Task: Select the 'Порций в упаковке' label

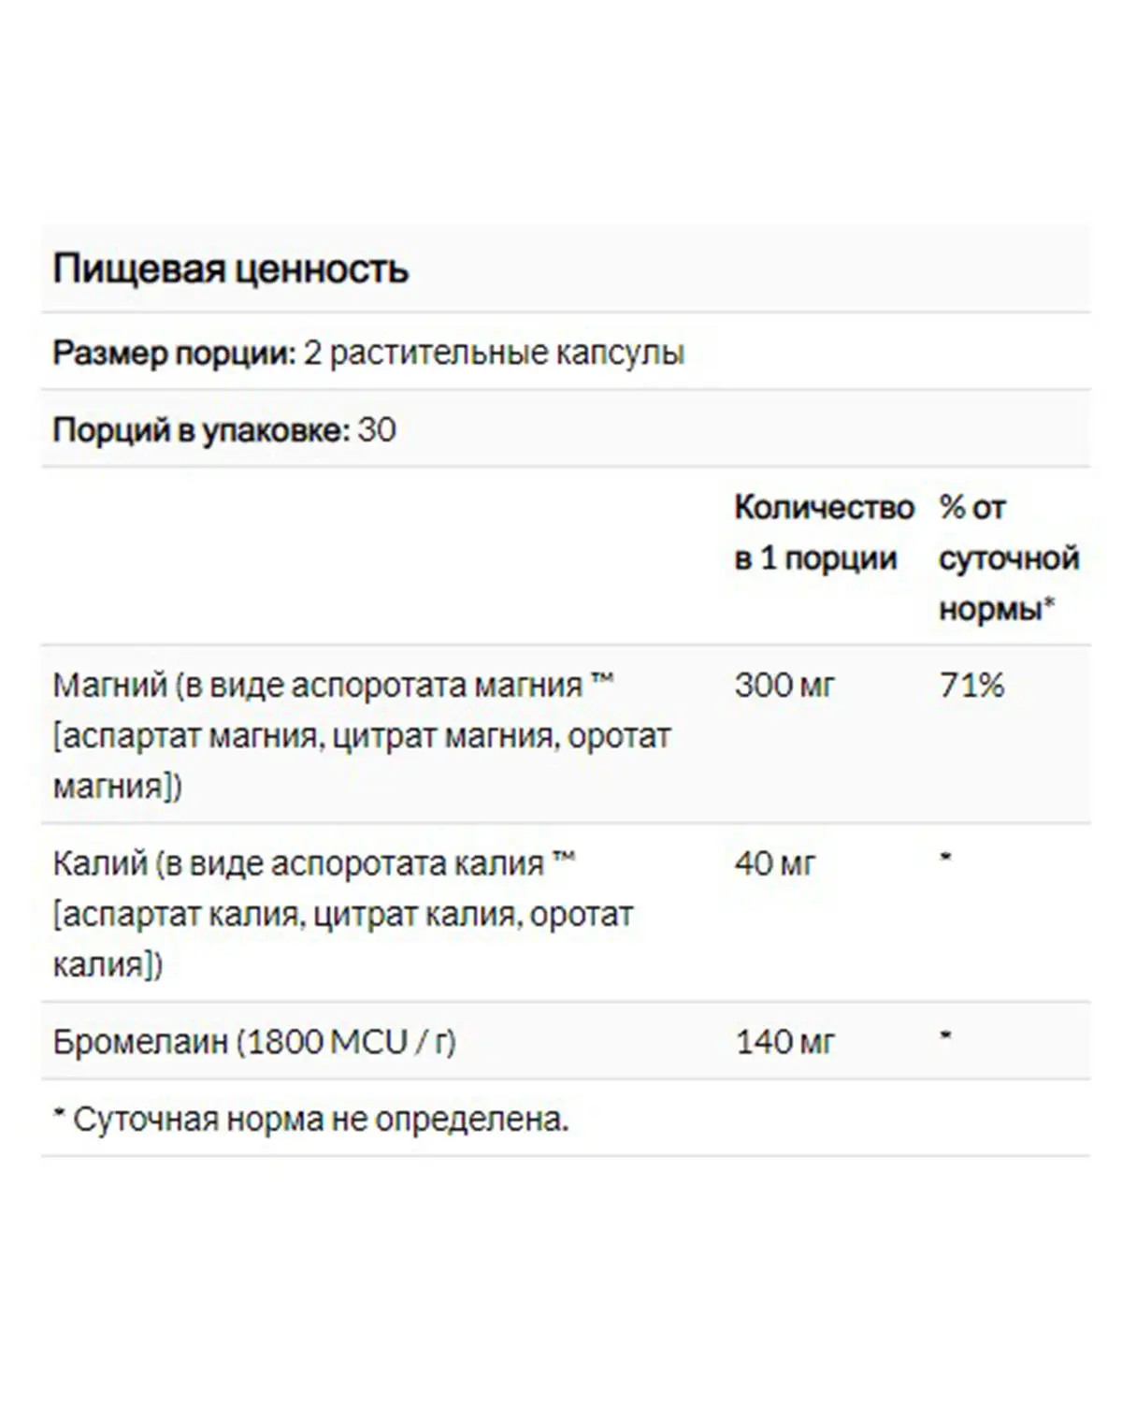Action: tap(201, 430)
